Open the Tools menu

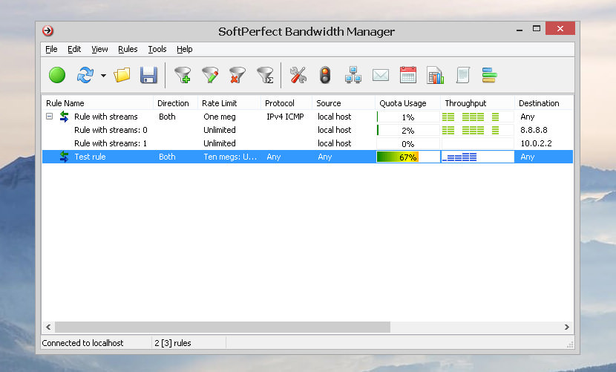[x=157, y=49]
